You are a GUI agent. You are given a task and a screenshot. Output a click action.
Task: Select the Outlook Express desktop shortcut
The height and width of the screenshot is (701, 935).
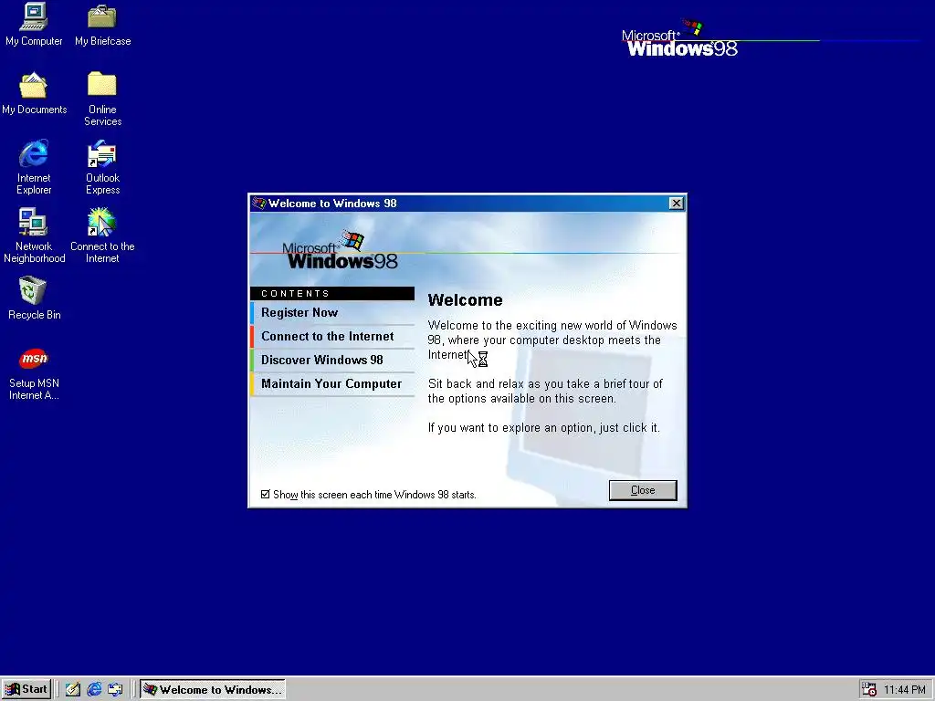tap(102, 167)
